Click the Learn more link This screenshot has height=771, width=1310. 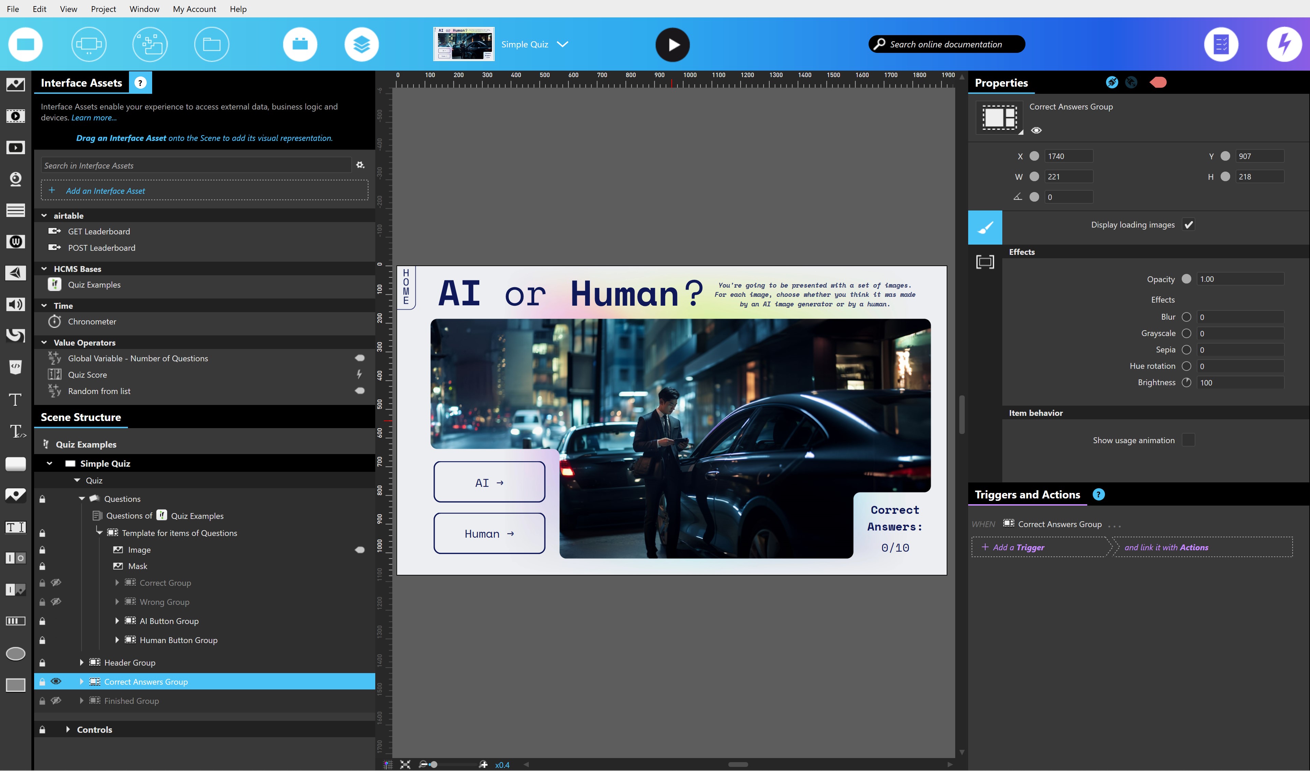point(93,118)
